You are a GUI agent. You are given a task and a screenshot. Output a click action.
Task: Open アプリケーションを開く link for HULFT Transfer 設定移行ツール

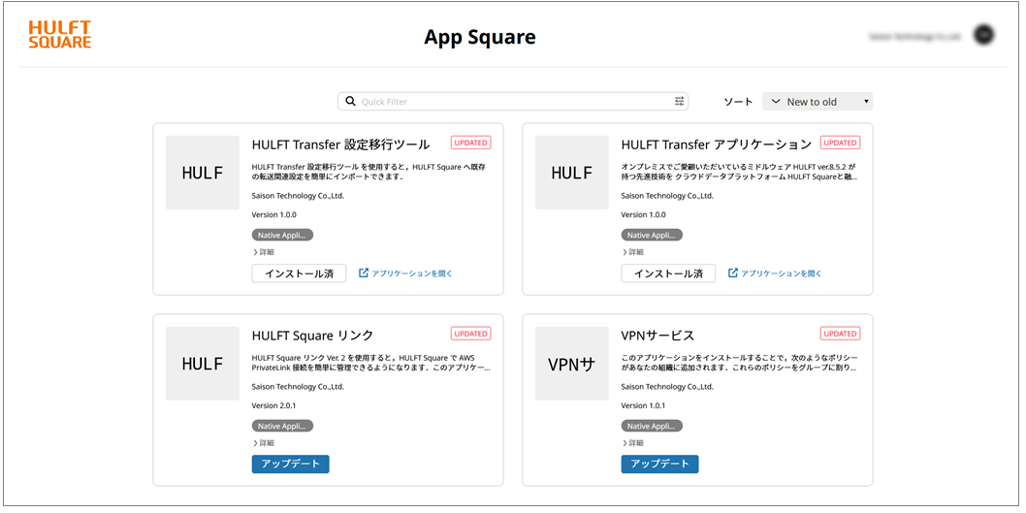pos(405,273)
